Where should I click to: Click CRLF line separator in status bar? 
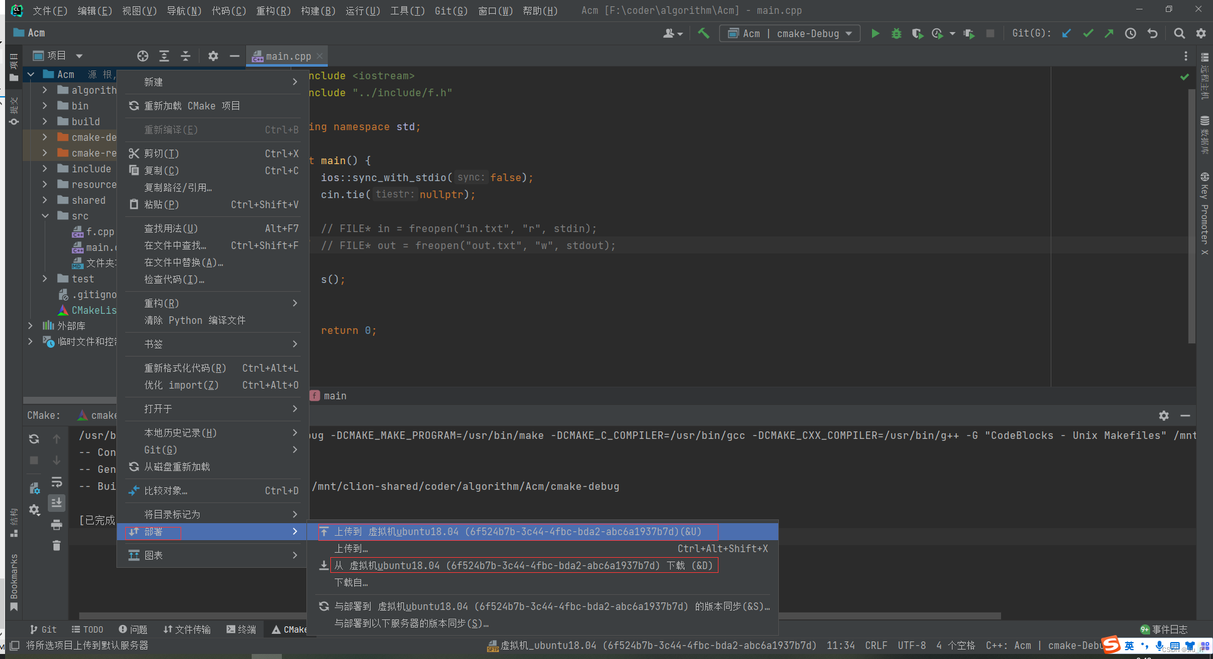(x=876, y=646)
